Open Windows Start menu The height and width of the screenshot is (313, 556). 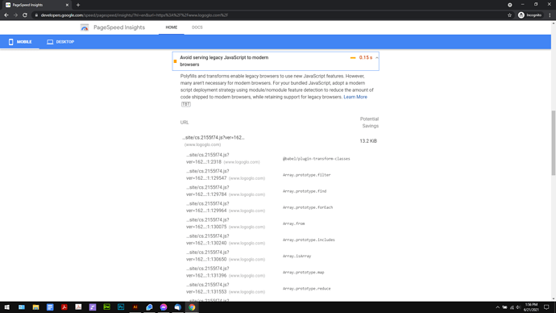click(x=6, y=307)
